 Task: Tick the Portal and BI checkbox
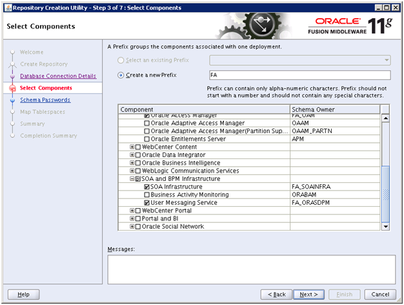138,219
